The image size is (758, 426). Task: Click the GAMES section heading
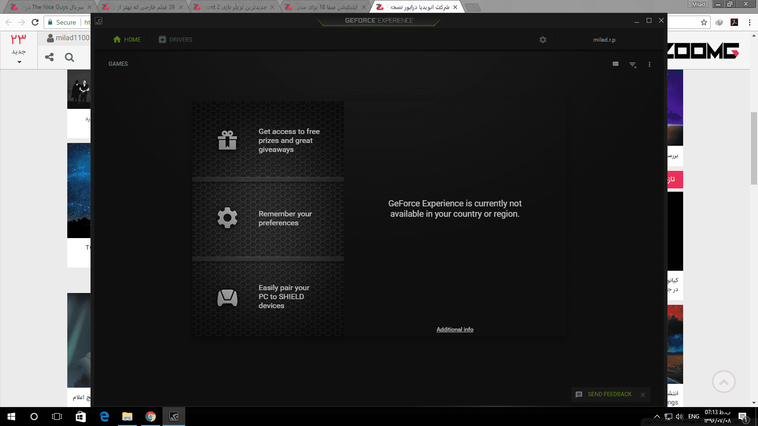tap(118, 64)
